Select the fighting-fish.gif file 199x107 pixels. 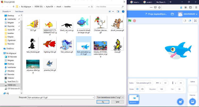(50, 45)
